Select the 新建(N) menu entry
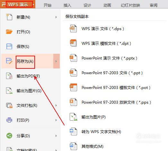Screen dimensions: 168x151 [23, 17]
